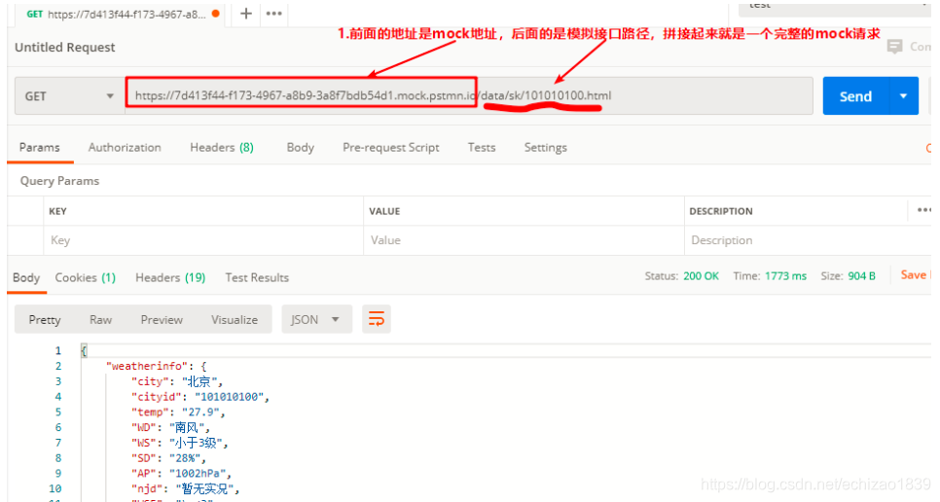Screen dimensions: 940x502
Task: Expand the Send button dropdown arrow
Action: coord(903,96)
